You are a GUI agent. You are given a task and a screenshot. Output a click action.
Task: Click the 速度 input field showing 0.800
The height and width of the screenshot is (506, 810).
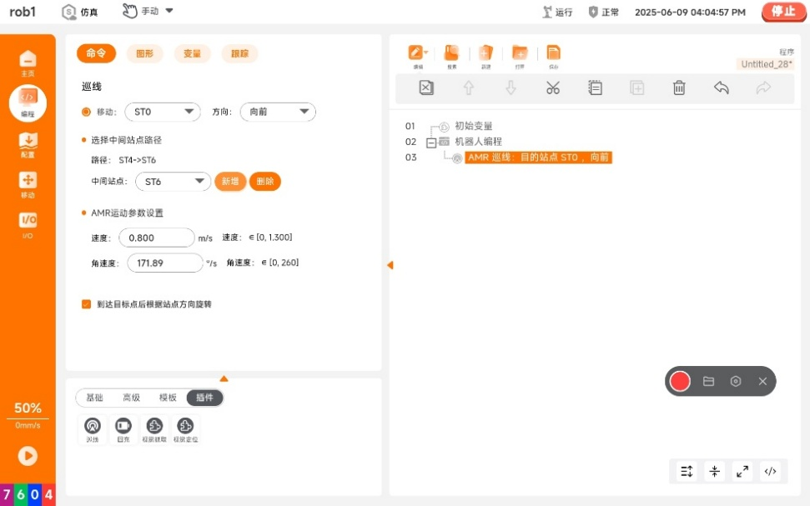point(157,238)
